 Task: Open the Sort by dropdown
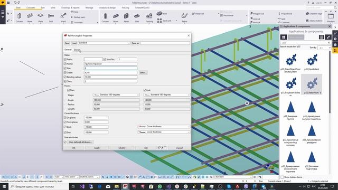(324, 47)
